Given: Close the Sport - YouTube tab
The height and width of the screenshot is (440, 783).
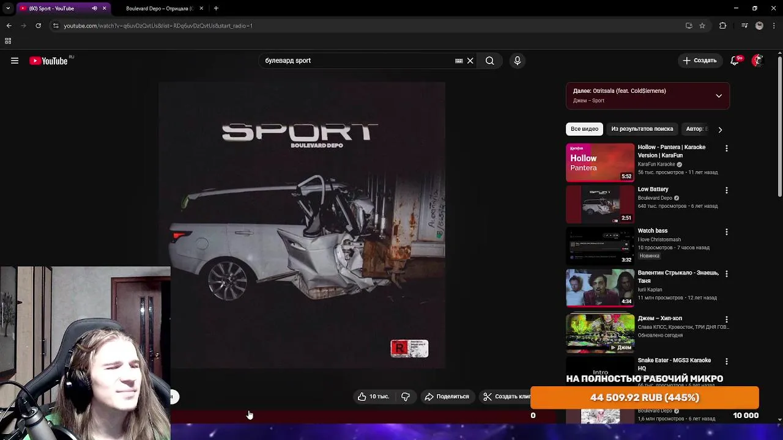Looking at the screenshot, I should [104, 9].
